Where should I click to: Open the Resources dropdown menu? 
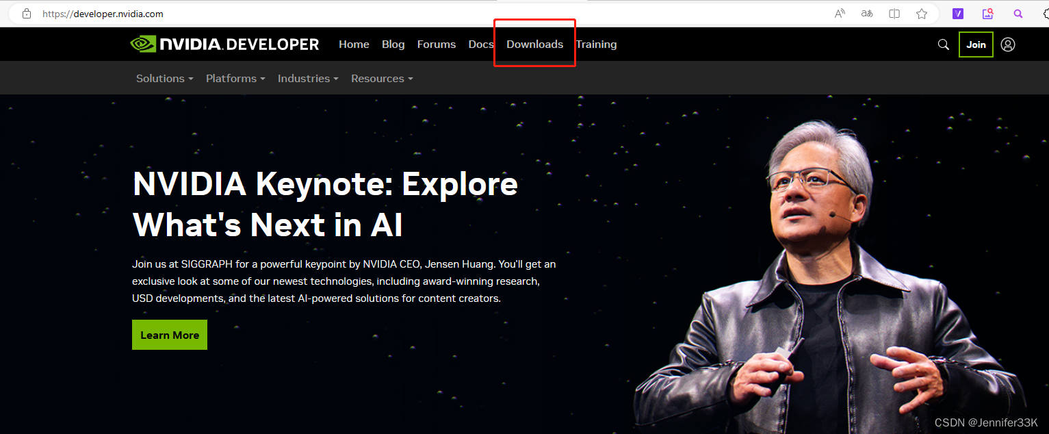tap(382, 79)
